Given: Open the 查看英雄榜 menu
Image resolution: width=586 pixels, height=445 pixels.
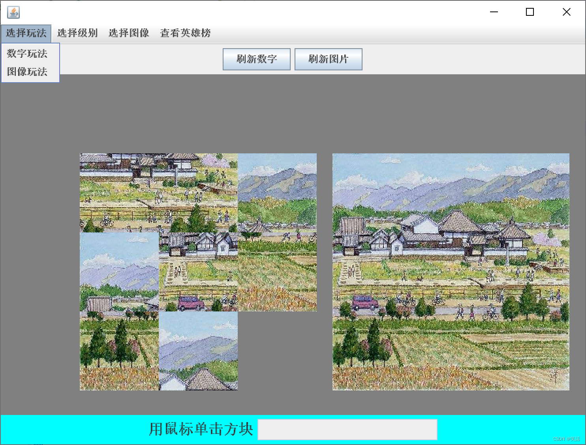Looking at the screenshot, I should tap(185, 33).
